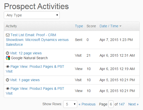Viewport: 143px width, 110px height.
Task: Sort the table by the Type column
Action: tap(79, 26)
